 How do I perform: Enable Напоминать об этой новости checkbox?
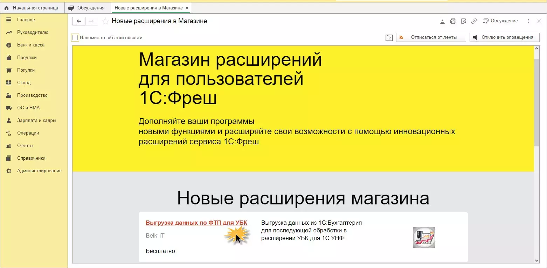coord(75,37)
